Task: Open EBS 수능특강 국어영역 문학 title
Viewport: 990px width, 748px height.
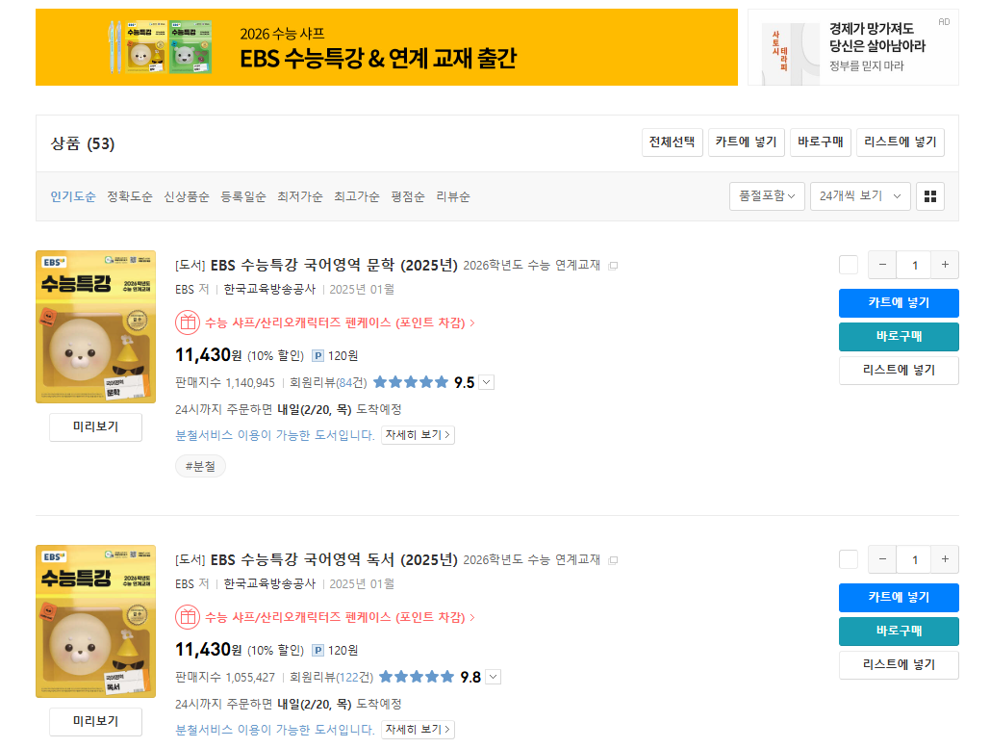Action: pos(334,266)
